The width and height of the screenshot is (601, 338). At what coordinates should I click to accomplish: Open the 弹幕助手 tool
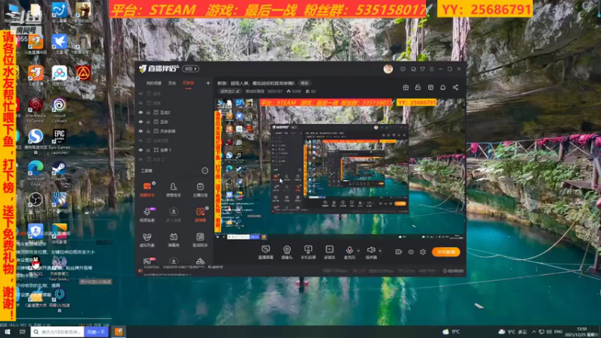pos(147,190)
